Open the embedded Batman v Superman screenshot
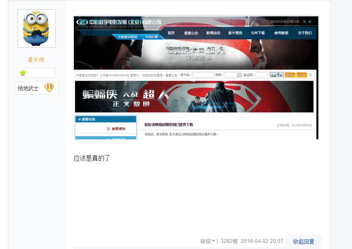Screen dimensions: 352x249 click(196, 78)
